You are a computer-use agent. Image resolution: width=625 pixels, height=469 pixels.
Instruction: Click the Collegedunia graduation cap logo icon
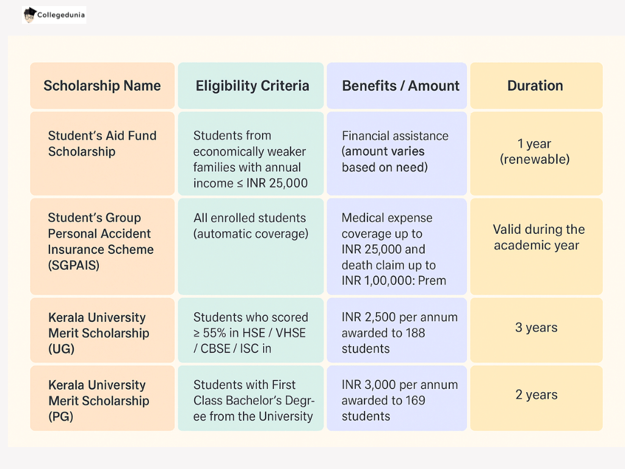click(29, 15)
